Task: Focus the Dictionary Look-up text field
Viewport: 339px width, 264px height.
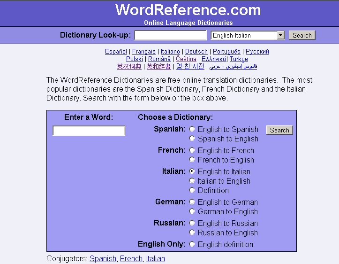Action: point(170,35)
